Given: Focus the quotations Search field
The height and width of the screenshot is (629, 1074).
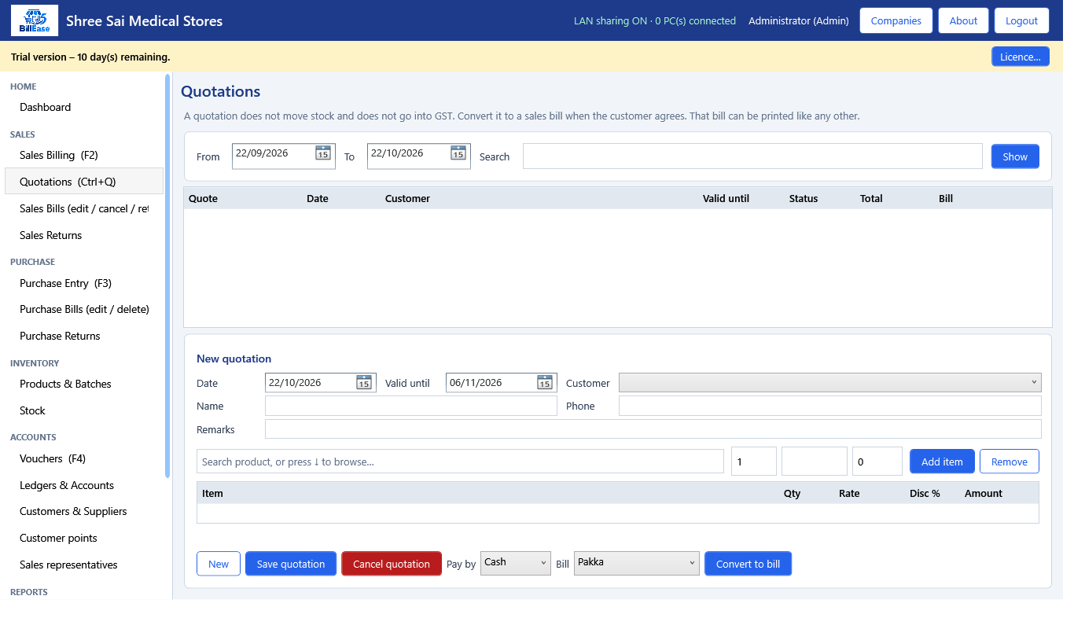Looking at the screenshot, I should click(752, 156).
